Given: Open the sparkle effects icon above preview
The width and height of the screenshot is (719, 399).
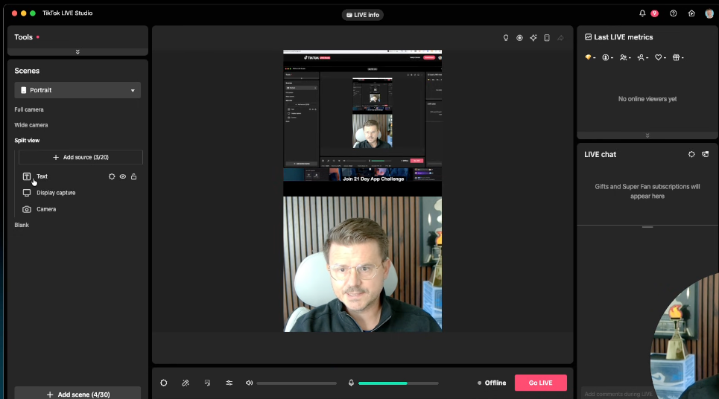Looking at the screenshot, I should pos(533,38).
